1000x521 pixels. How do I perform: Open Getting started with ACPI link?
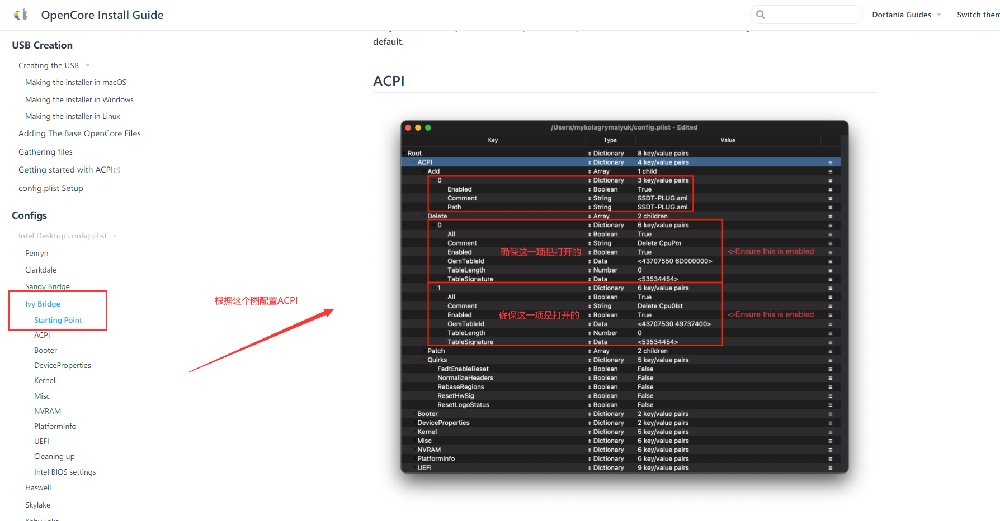click(x=65, y=170)
